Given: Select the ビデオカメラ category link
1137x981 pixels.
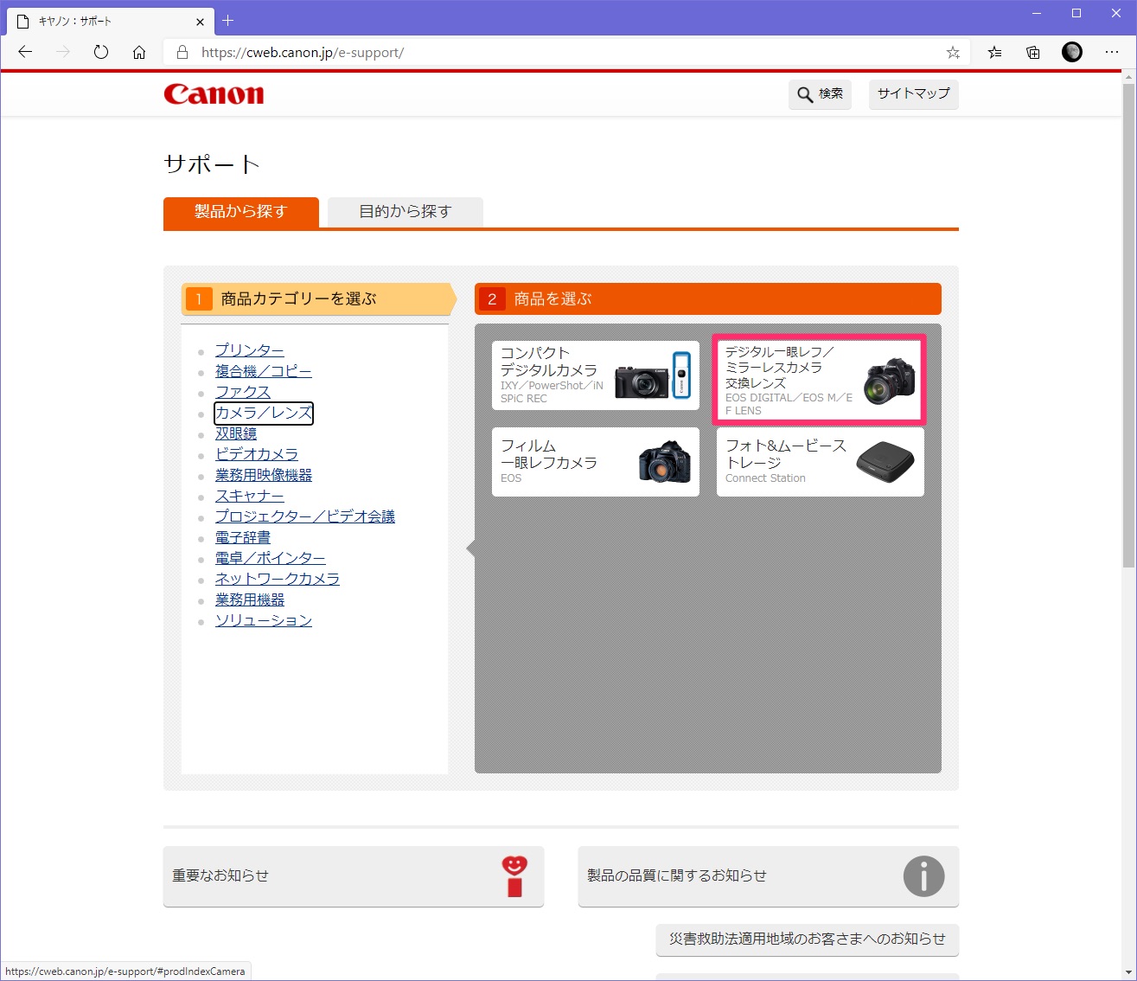Looking at the screenshot, I should [x=257, y=454].
